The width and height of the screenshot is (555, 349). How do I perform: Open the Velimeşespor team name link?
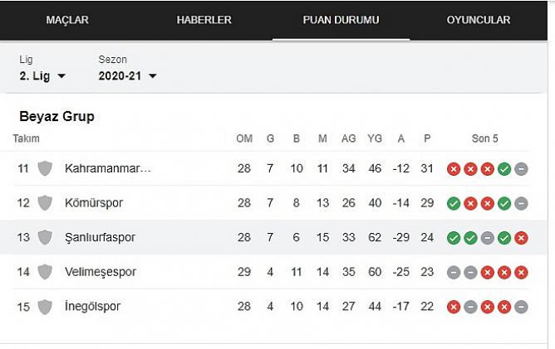tap(101, 272)
